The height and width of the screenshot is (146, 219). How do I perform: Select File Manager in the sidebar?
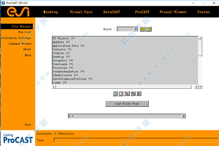[x=17, y=26]
